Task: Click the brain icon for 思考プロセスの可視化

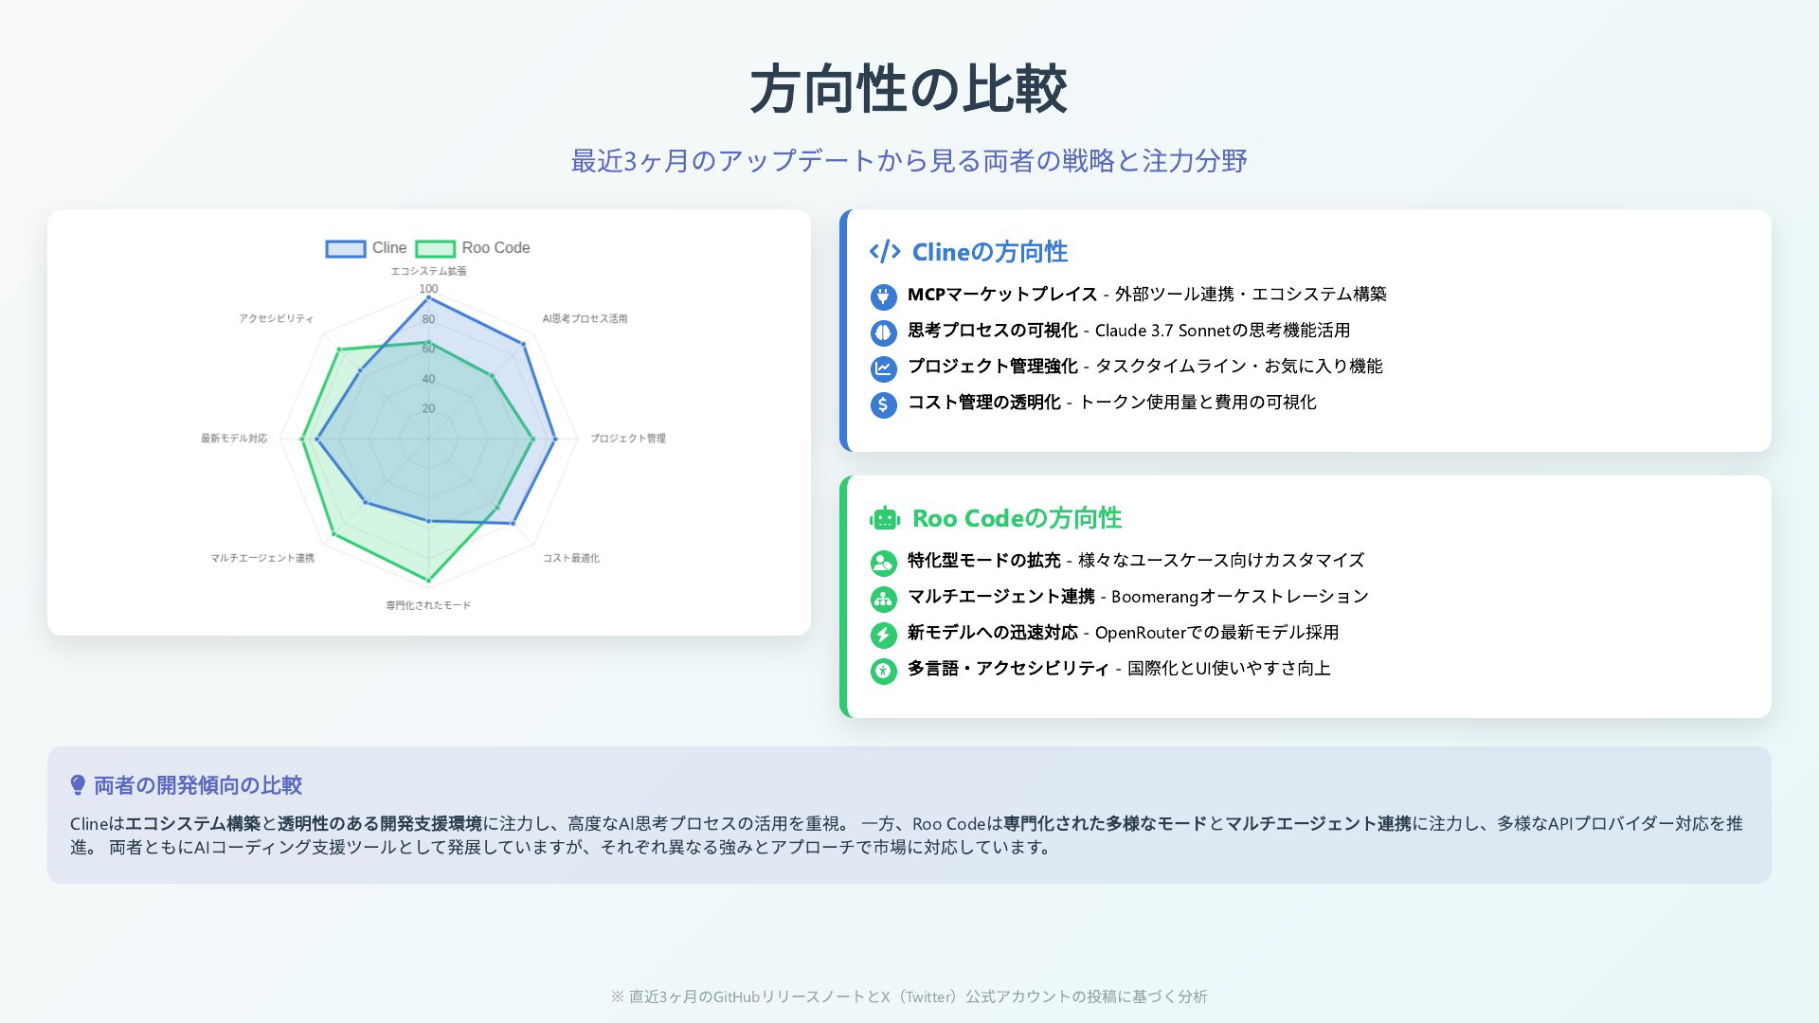Action: (x=883, y=332)
